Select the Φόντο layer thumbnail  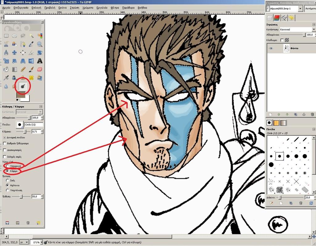tap(286, 48)
